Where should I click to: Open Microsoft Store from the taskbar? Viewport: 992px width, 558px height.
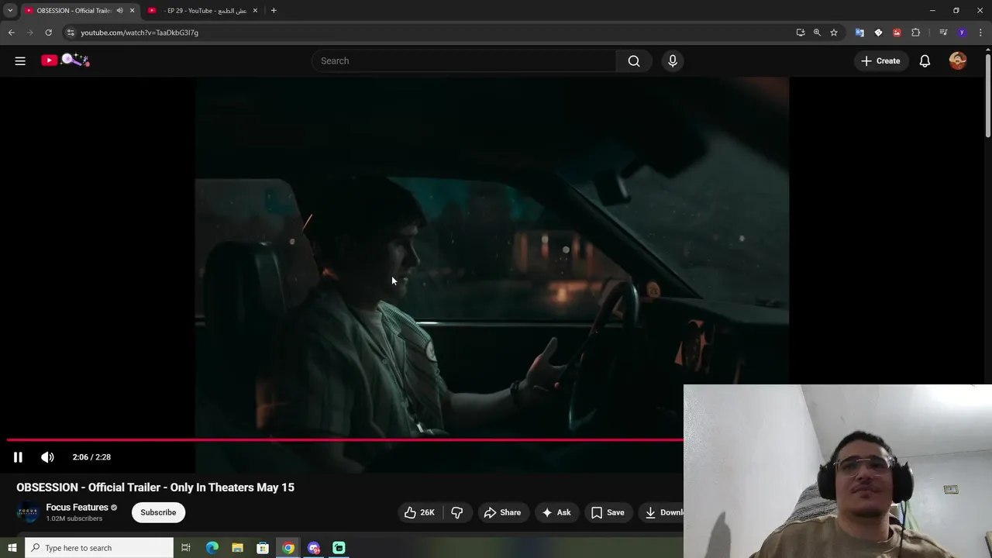pos(263,548)
